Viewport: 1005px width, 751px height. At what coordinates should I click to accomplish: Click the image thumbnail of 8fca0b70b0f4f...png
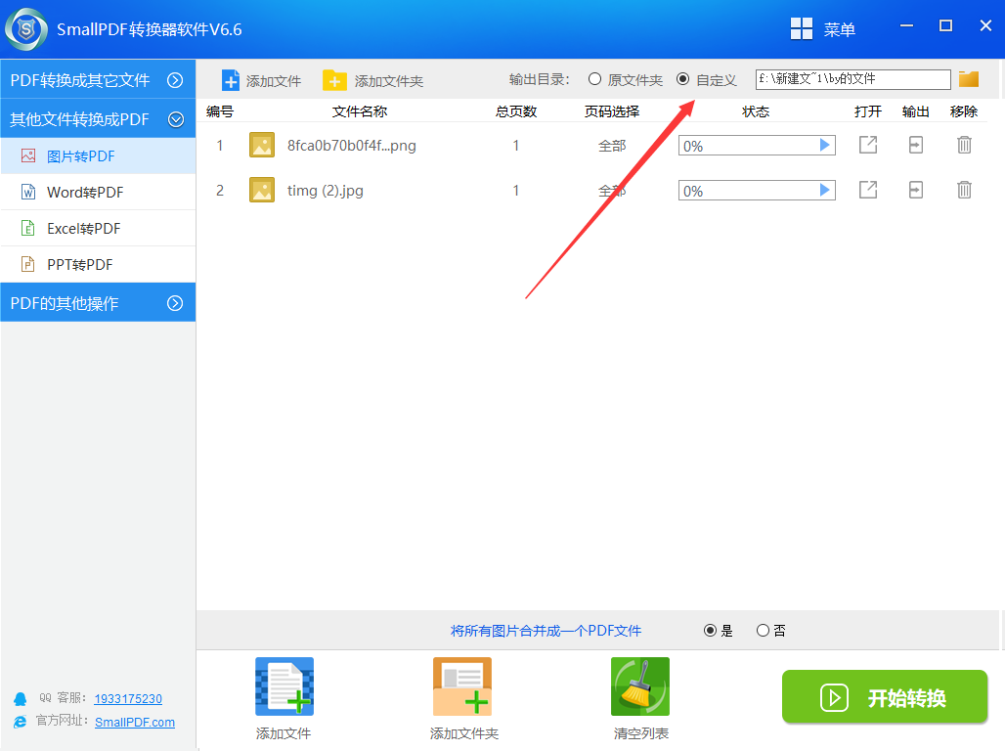pos(261,145)
